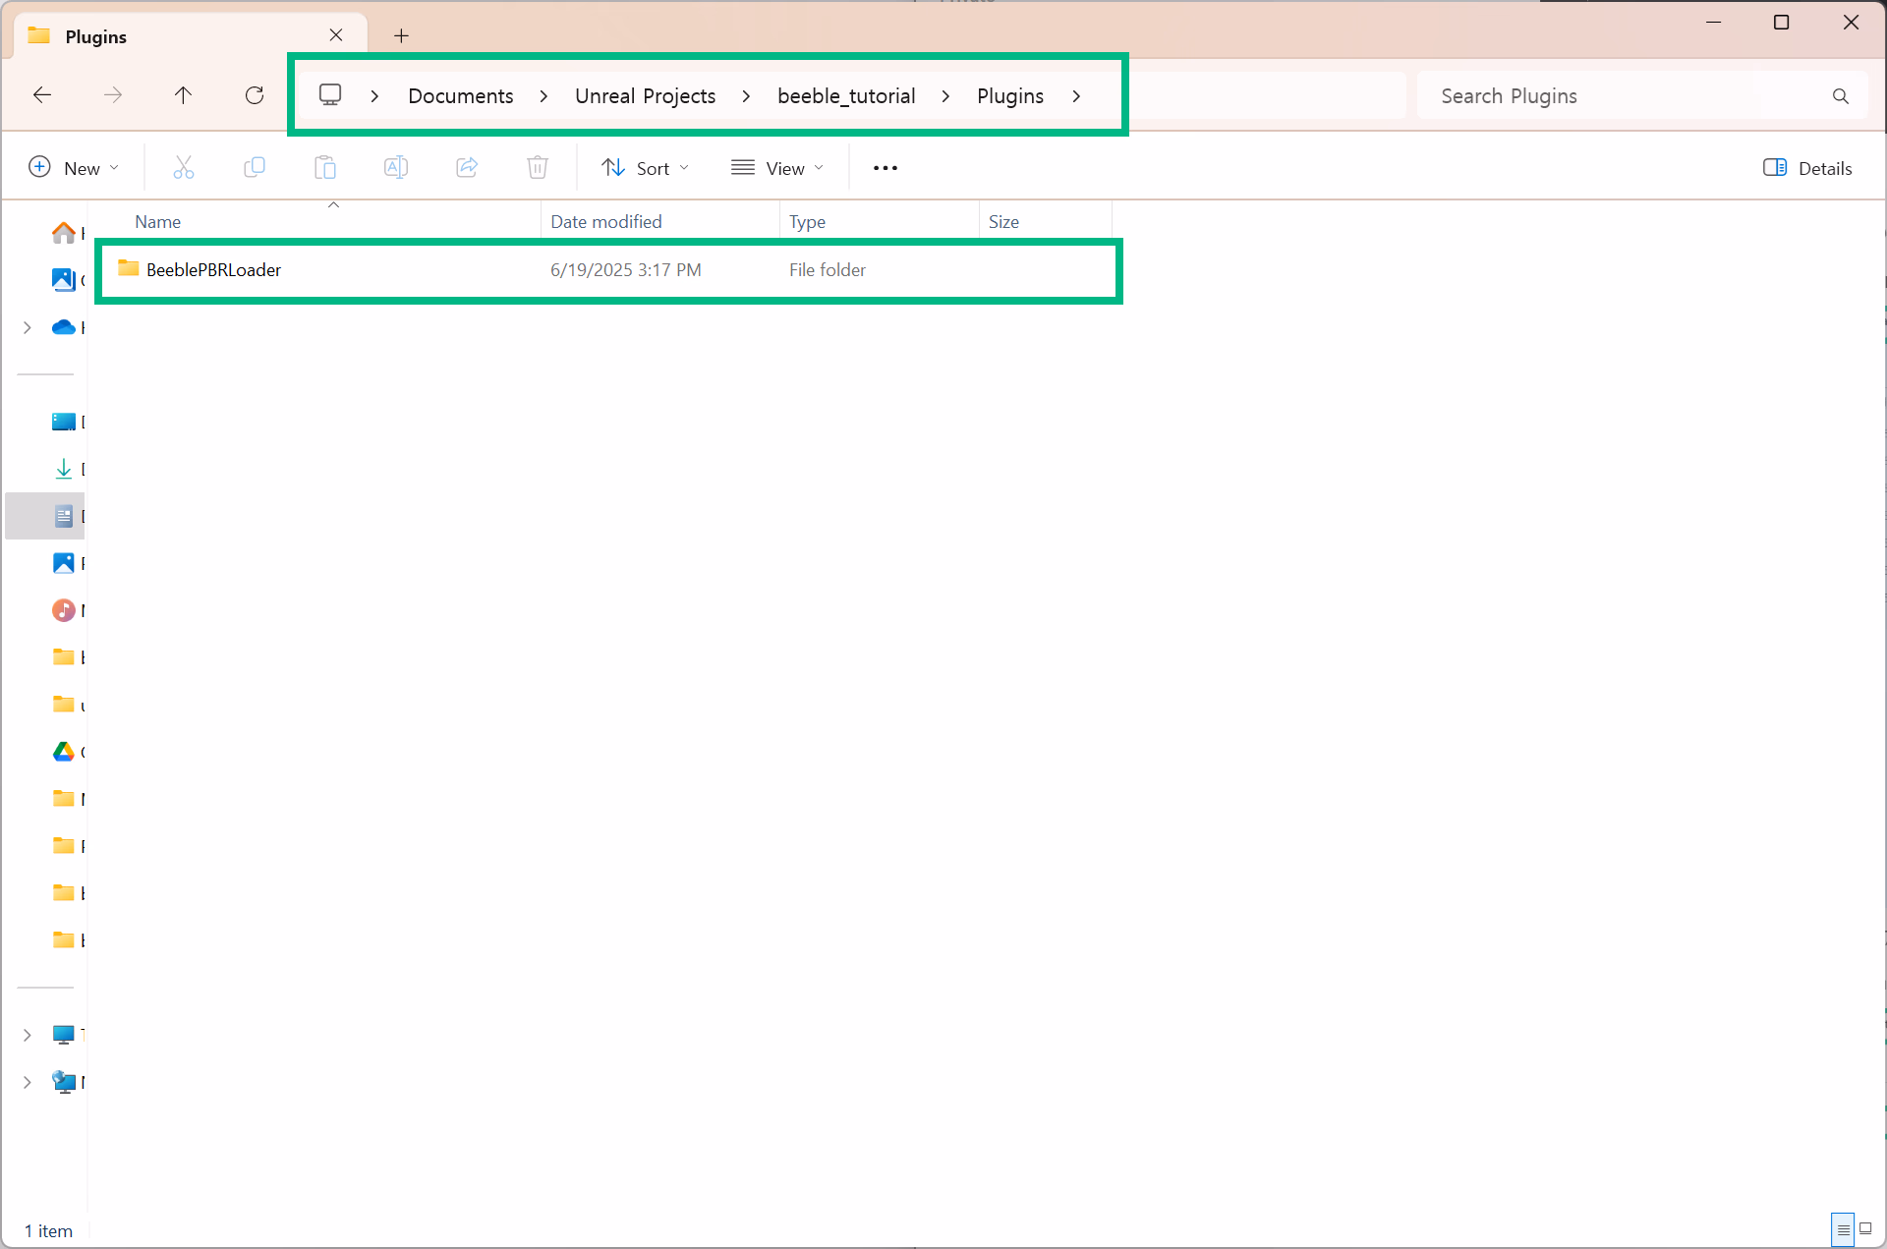
Task: Click the Share icon in toolbar
Action: 467,168
